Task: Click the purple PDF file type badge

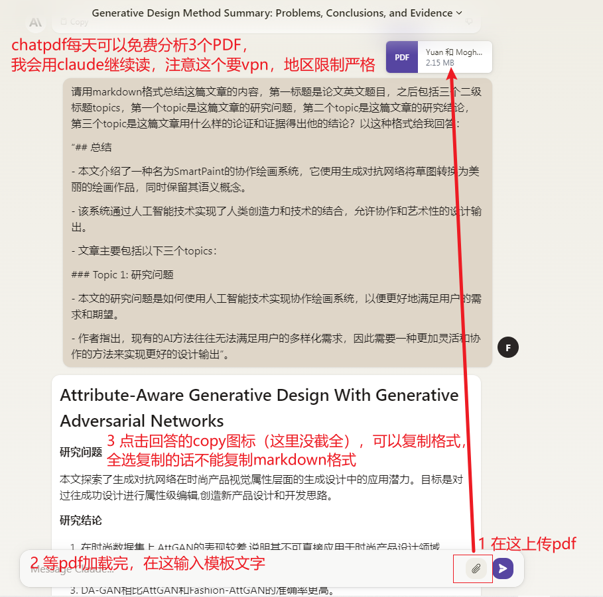Action: (x=402, y=57)
